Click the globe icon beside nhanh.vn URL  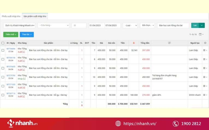(118, 123)
